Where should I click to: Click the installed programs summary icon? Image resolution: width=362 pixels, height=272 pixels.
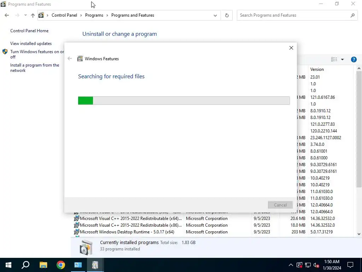[x=86, y=247]
